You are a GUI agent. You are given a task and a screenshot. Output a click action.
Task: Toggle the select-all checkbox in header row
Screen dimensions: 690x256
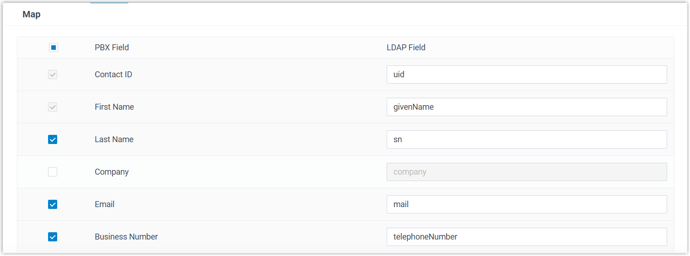(x=54, y=48)
